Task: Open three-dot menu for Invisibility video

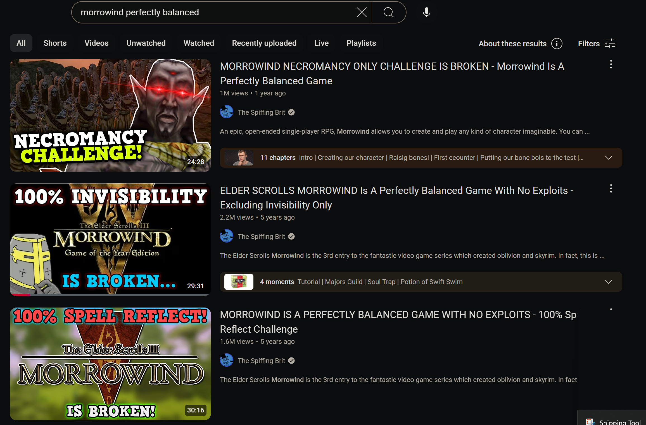Action: pyautogui.click(x=611, y=189)
